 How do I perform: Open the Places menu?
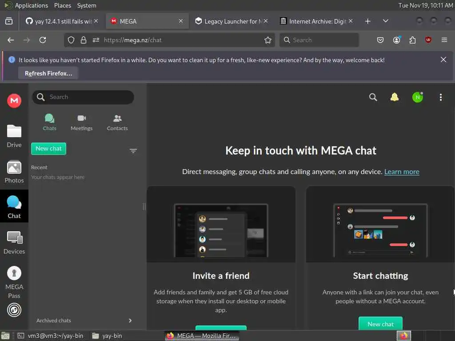(x=62, y=5)
